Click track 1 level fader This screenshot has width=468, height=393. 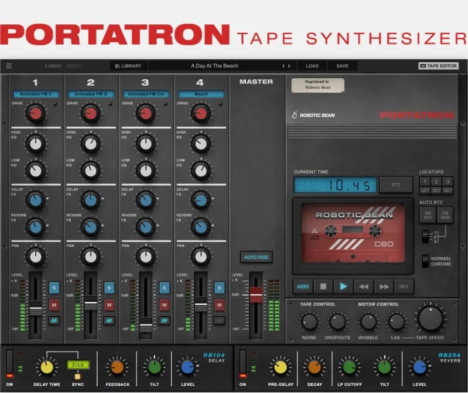[x=35, y=309]
